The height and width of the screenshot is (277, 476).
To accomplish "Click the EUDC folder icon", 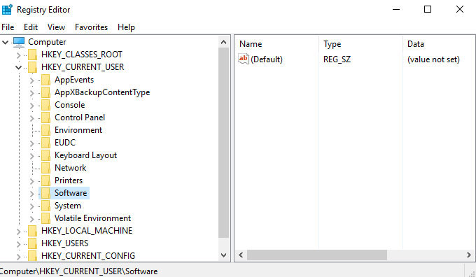I will (45, 143).
